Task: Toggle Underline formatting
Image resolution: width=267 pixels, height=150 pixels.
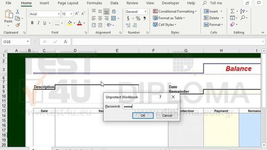Action: click(45, 23)
